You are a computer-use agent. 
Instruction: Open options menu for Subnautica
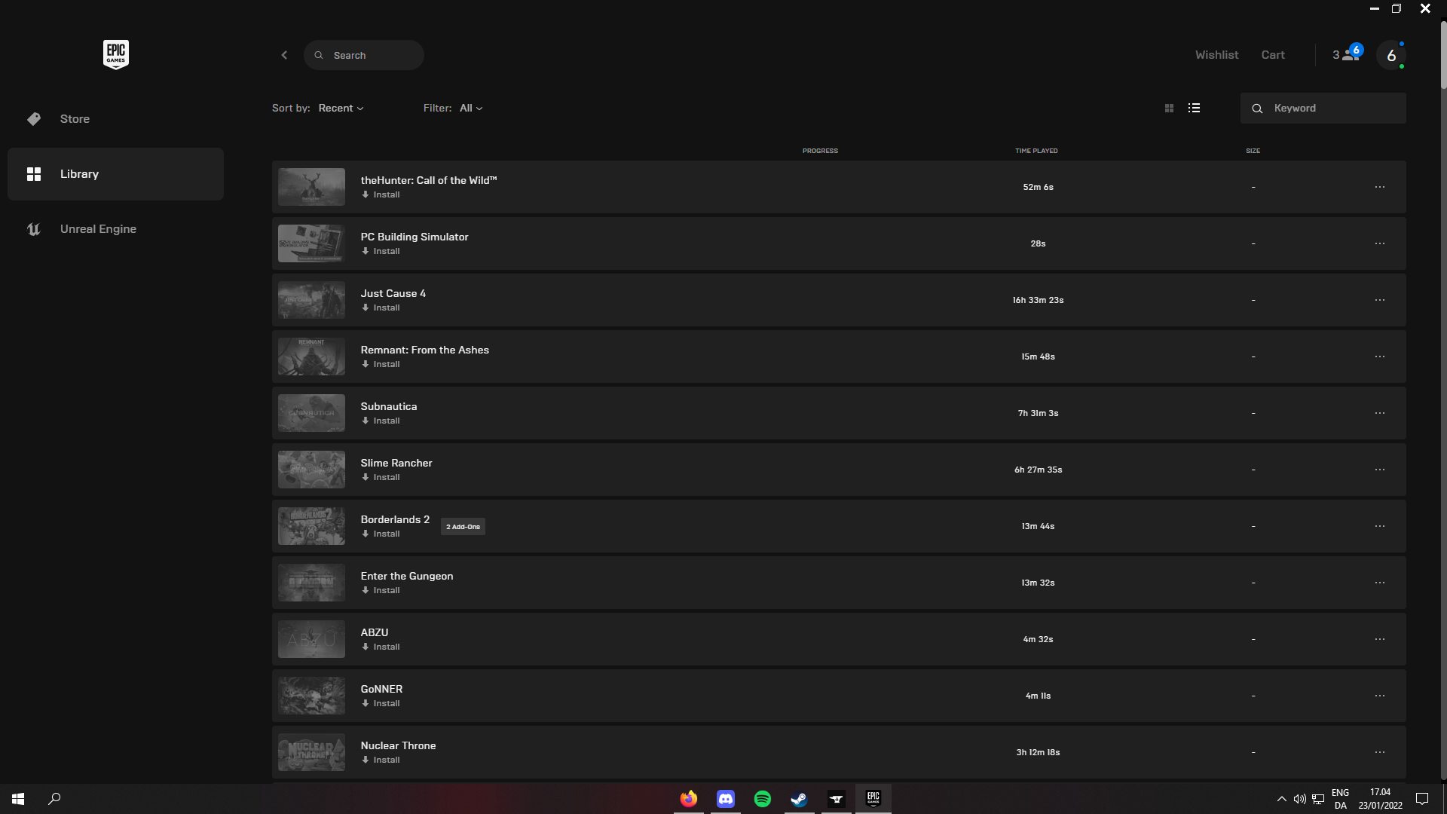(x=1379, y=413)
